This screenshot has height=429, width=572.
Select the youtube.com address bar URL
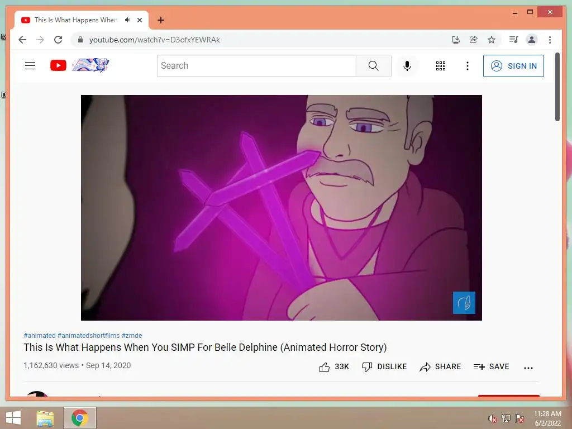tap(155, 40)
